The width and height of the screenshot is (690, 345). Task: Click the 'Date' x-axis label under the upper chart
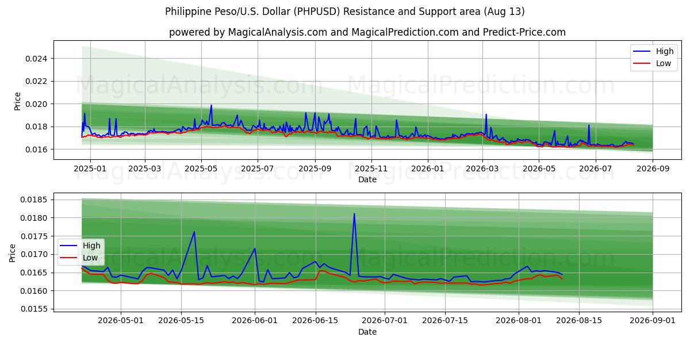tap(367, 179)
